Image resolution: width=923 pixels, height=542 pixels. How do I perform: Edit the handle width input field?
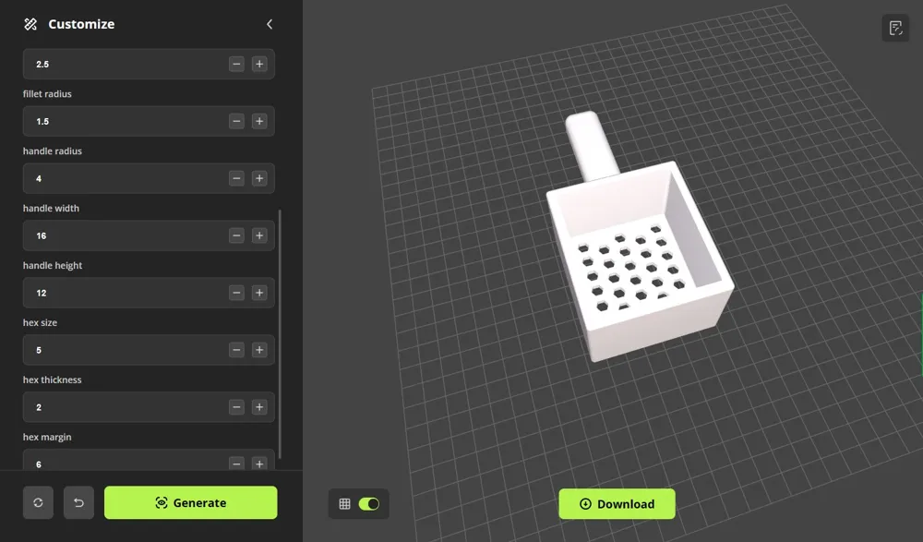[149, 235]
